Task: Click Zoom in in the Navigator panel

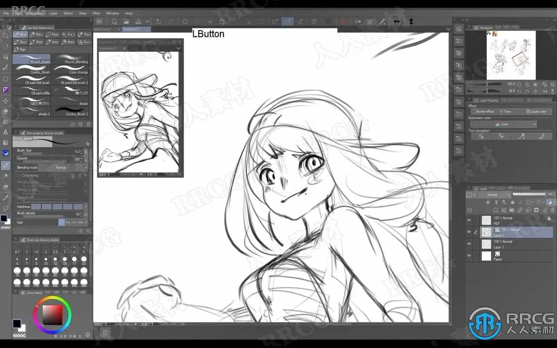Action: (x=527, y=84)
